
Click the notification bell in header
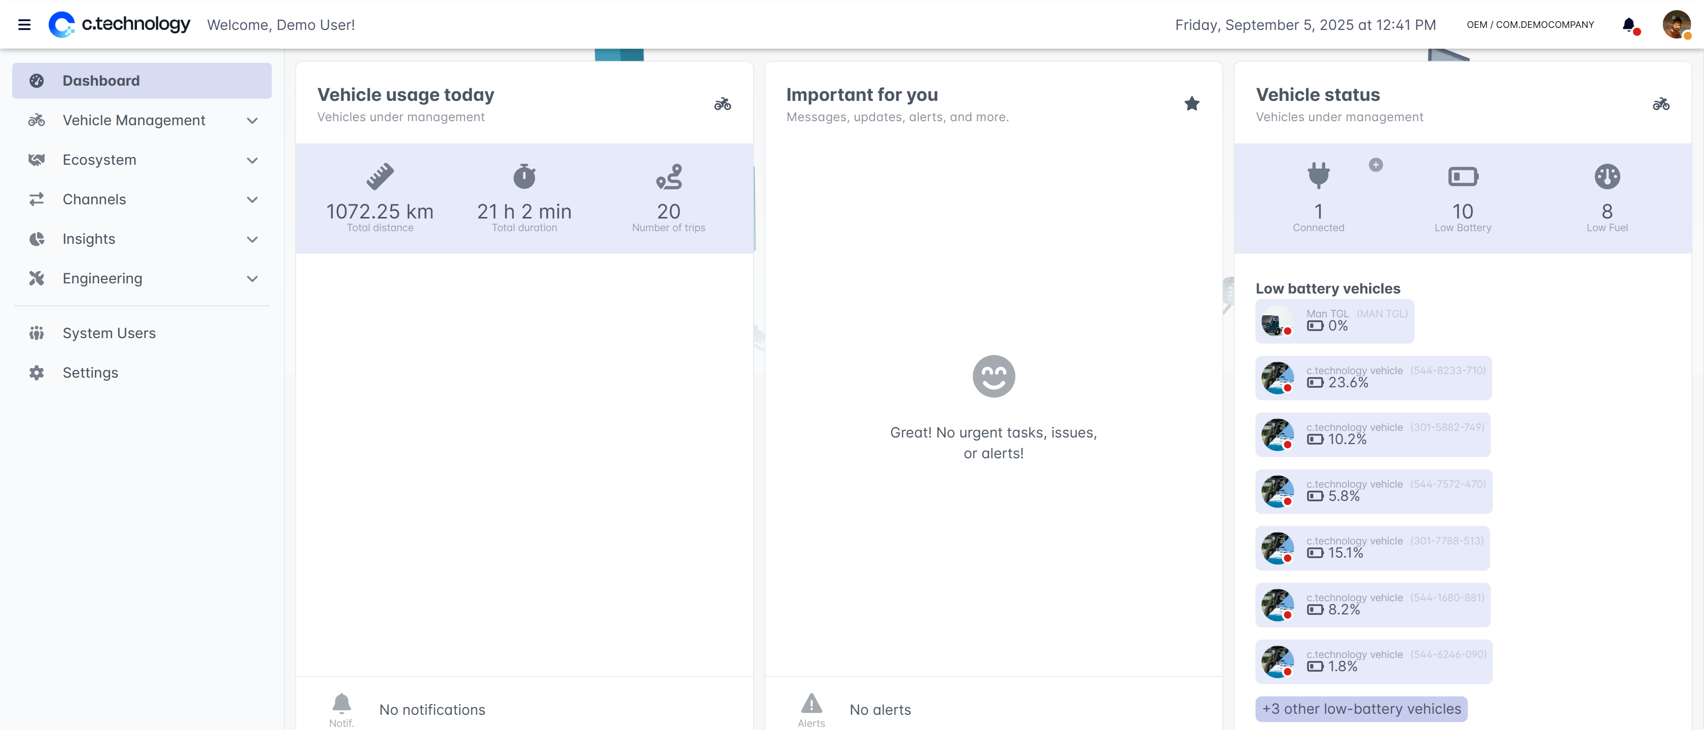(x=1628, y=25)
